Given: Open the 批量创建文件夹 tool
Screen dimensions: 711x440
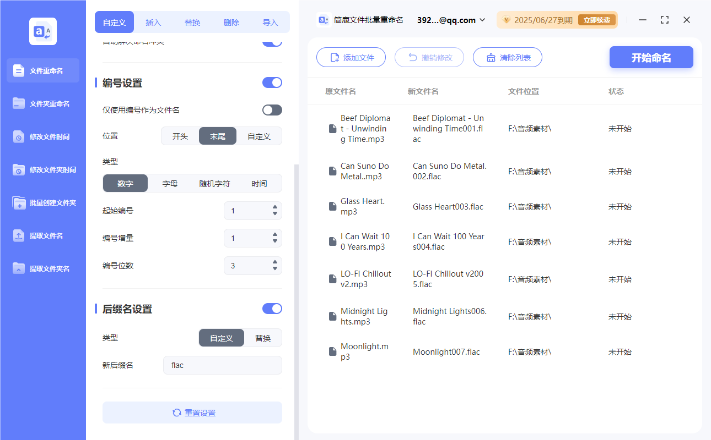Looking at the screenshot, I should (x=42, y=202).
